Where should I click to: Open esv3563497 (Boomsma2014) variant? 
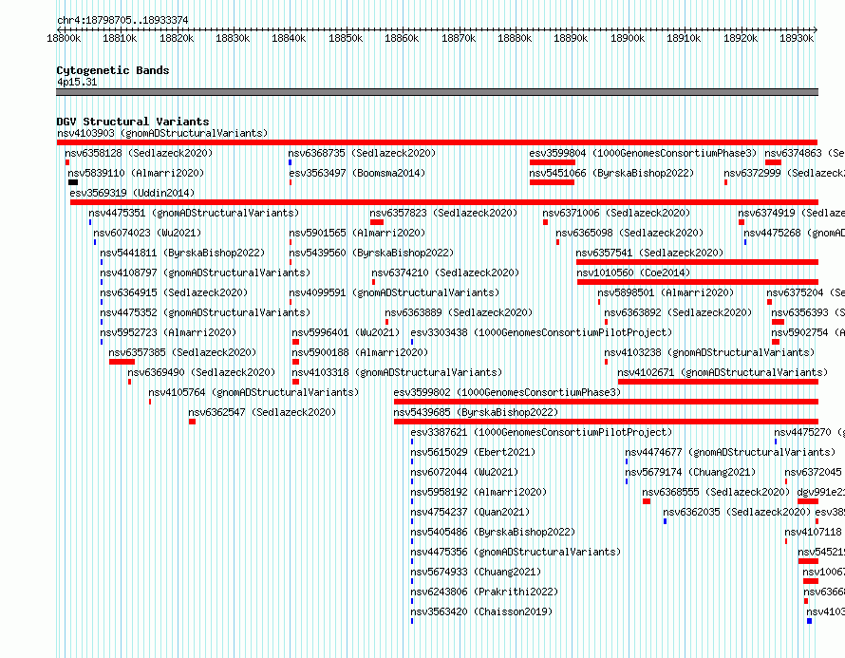(357, 173)
